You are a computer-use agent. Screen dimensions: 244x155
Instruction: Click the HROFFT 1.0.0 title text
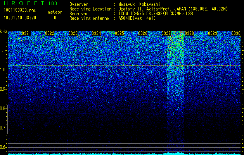tap(31, 3)
